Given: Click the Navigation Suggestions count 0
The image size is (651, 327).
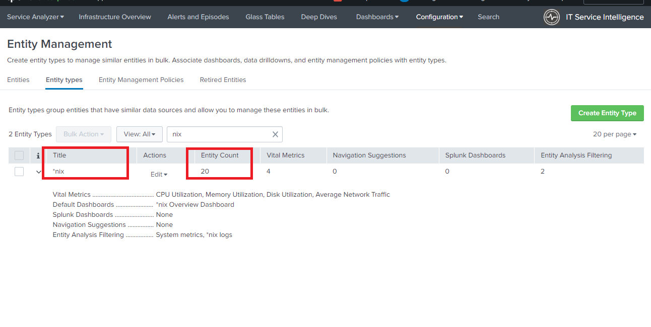Looking at the screenshot, I should 335,172.
